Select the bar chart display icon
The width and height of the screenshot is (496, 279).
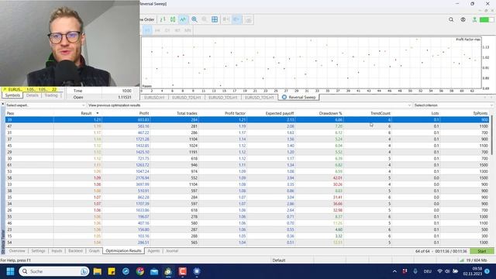tap(163, 19)
